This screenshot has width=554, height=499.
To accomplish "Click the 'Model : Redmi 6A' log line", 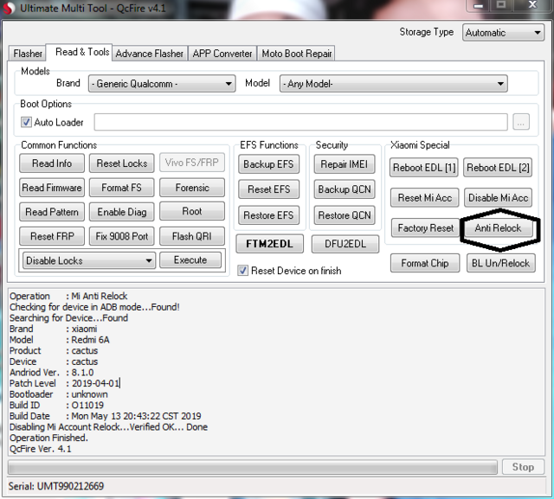I will (x=60, y=340).
